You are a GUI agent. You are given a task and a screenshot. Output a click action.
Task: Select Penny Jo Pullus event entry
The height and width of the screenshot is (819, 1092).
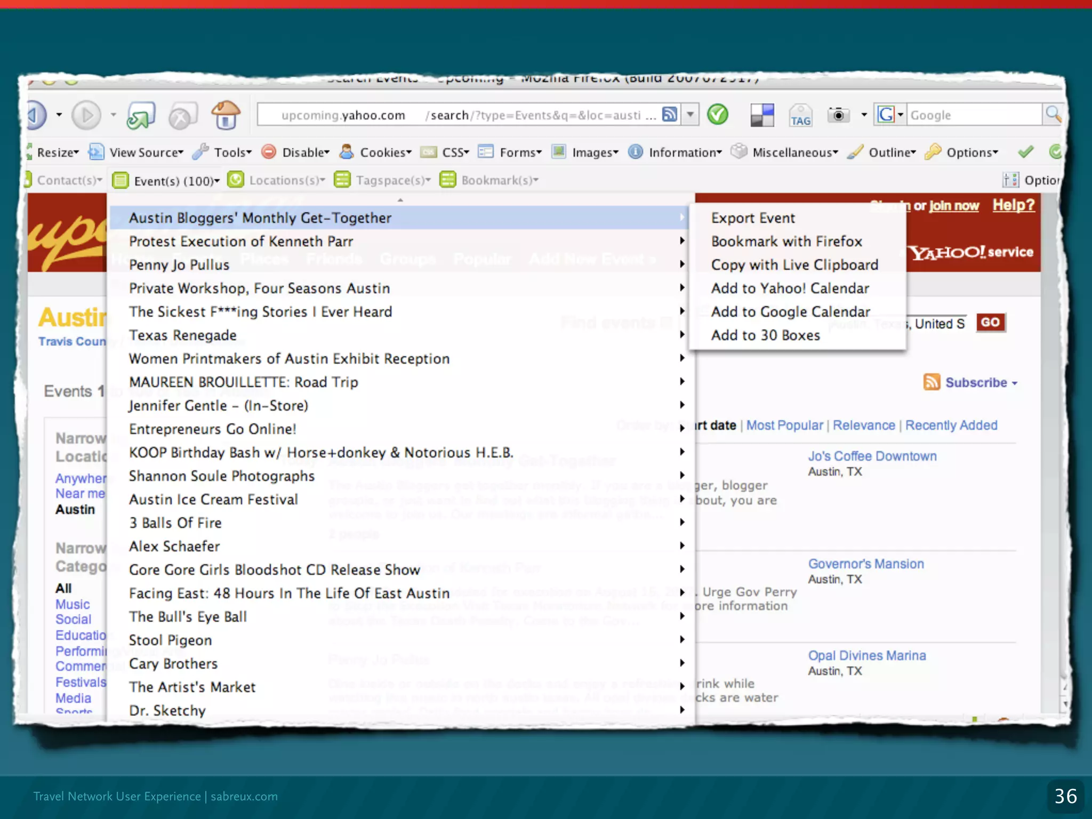coord(399,264)
